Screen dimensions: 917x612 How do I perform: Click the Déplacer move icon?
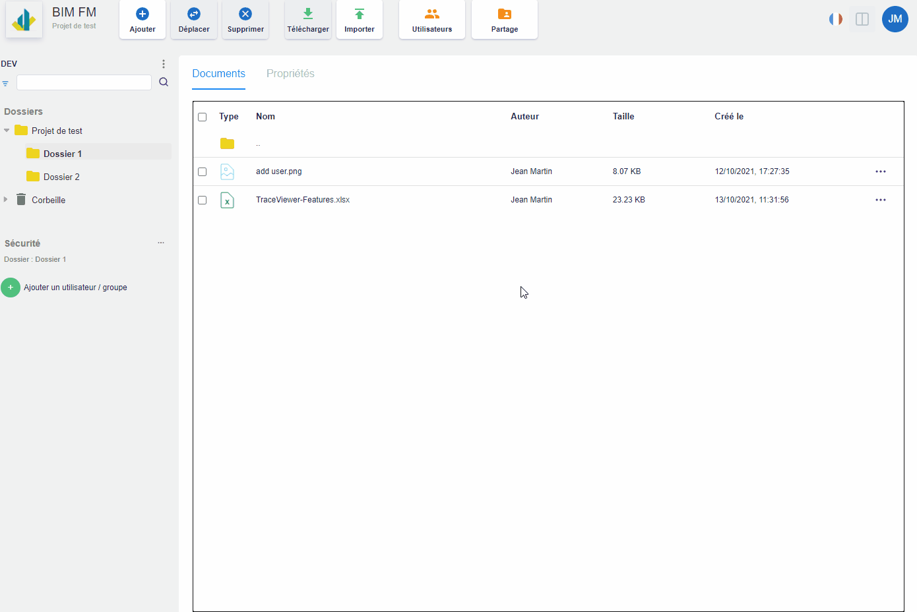(194, 14)
